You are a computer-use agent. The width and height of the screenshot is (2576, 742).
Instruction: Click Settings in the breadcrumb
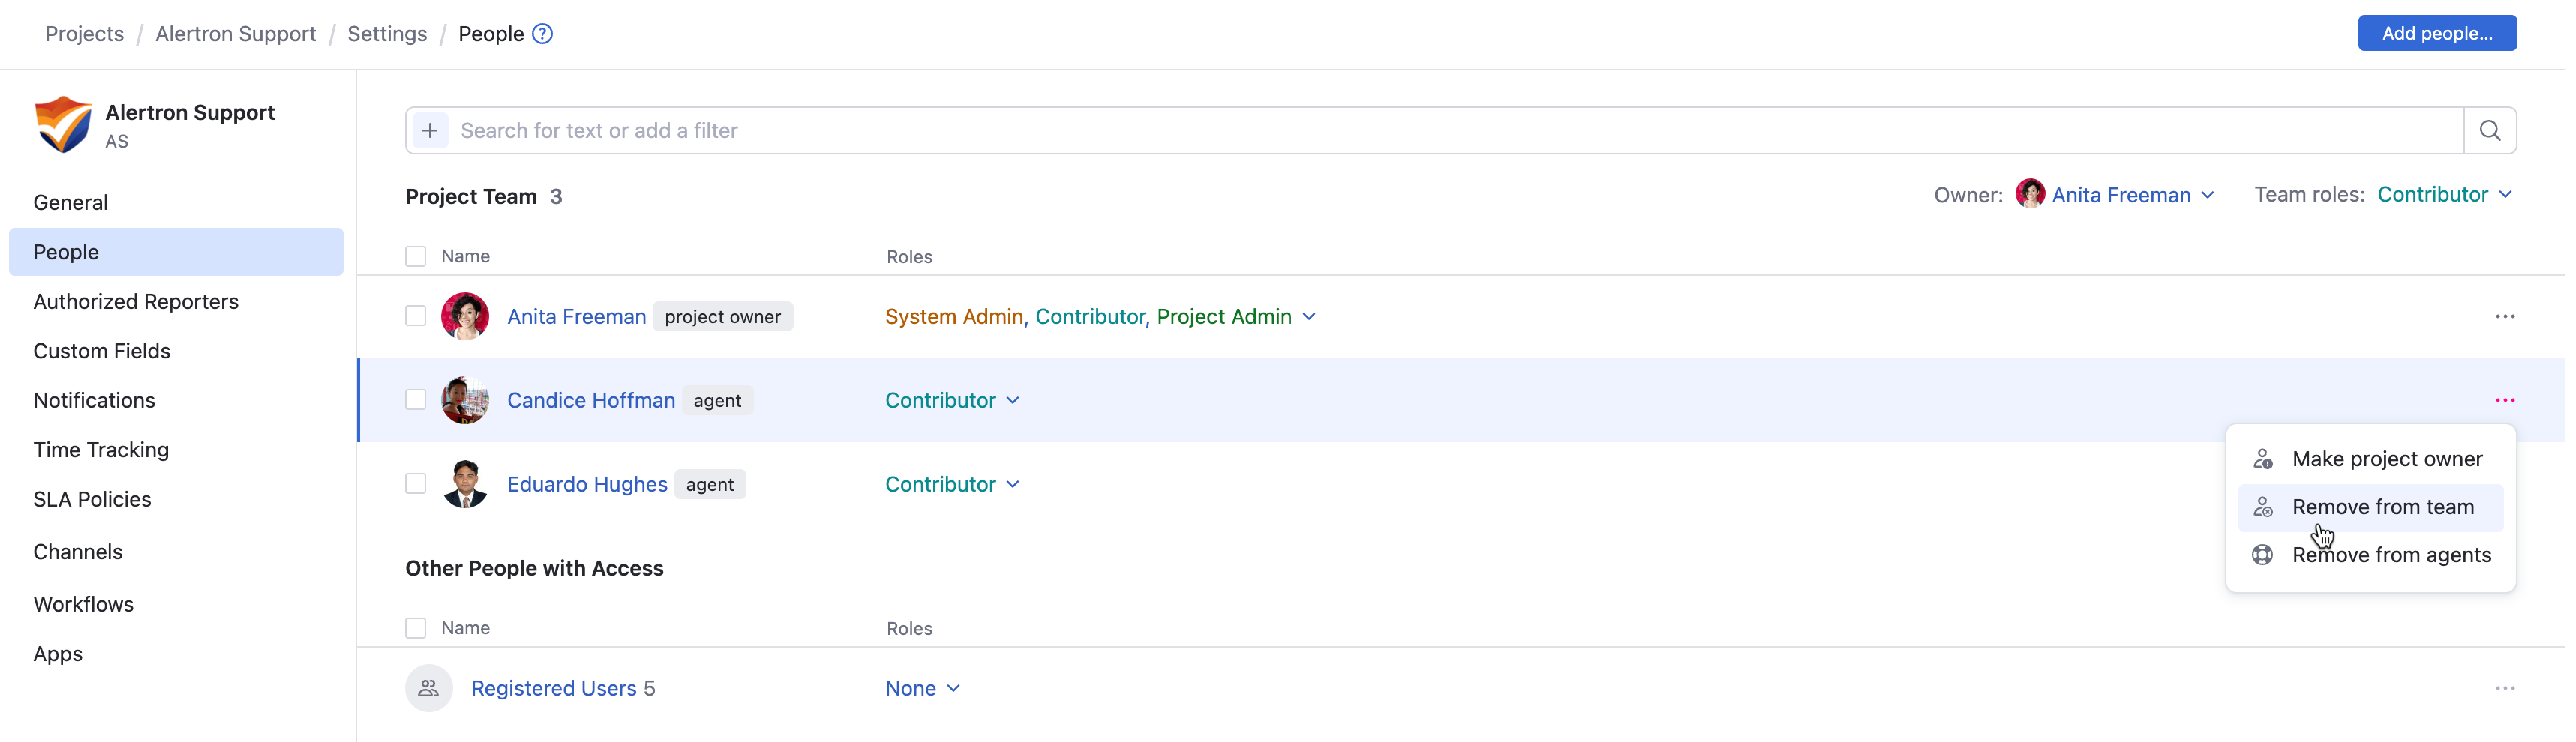pos(387,34)
